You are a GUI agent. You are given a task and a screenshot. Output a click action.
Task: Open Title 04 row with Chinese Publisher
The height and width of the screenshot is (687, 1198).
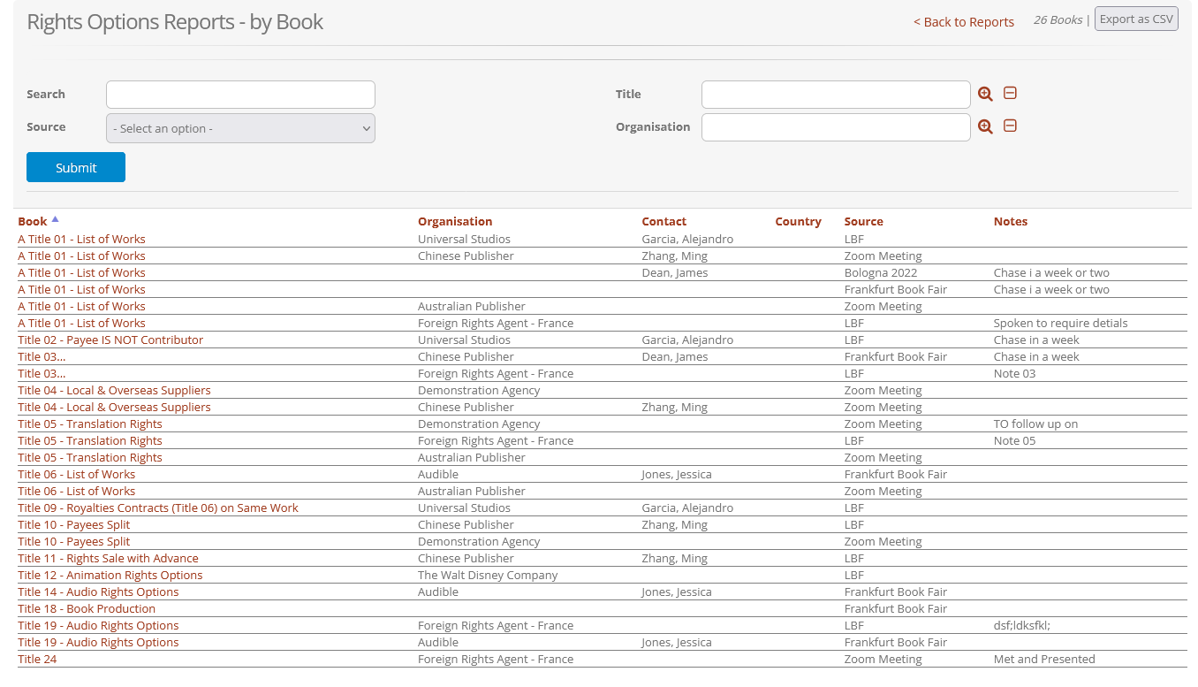coord(114,407)
